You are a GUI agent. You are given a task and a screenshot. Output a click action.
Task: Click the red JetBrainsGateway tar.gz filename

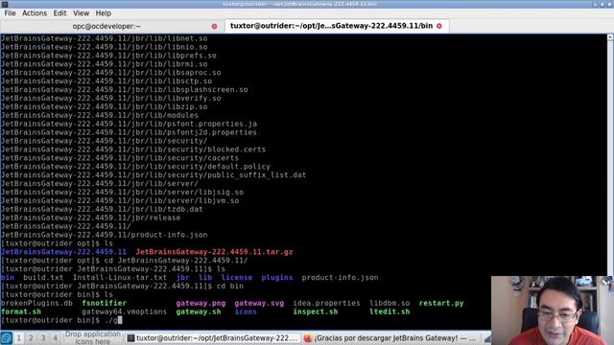[x=214, y=252]
